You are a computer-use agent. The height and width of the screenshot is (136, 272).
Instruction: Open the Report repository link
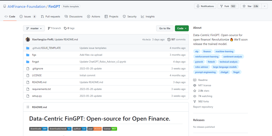[x=203, y=107]
